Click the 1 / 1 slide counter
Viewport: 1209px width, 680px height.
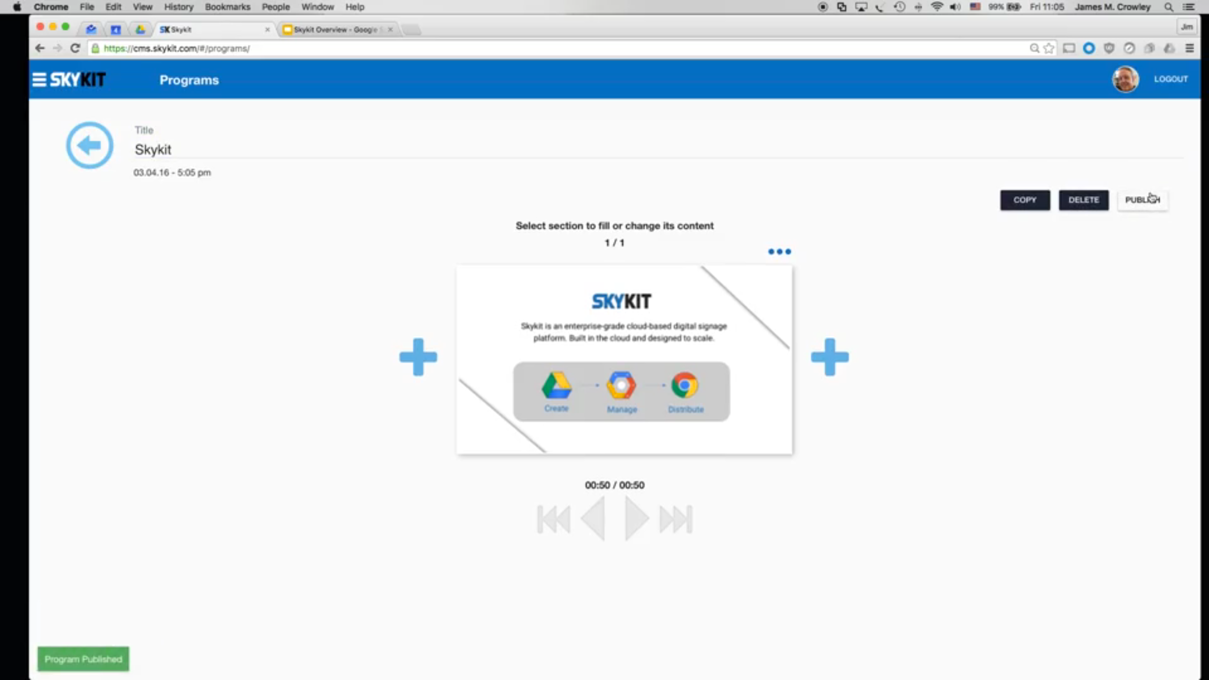[614, 243]
